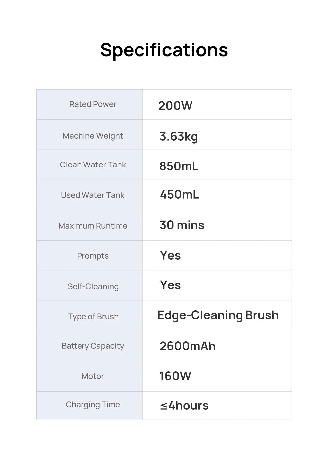Select the Charging Time label

coord(93,405)
